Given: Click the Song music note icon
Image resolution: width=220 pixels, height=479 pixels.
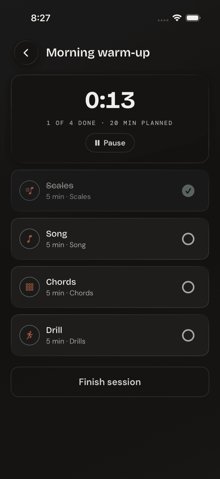Looking at the screenshot, I should tap(30, 239).
